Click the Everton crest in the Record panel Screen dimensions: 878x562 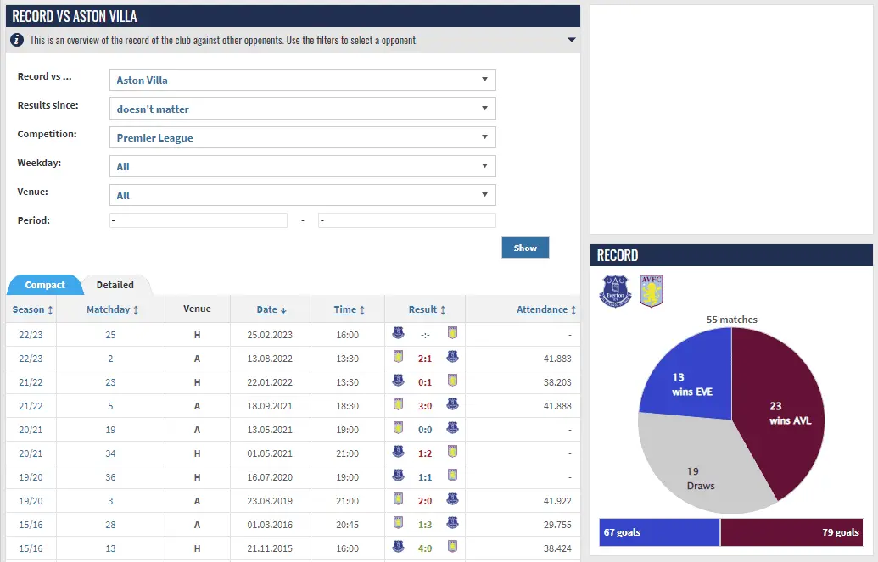614,291
